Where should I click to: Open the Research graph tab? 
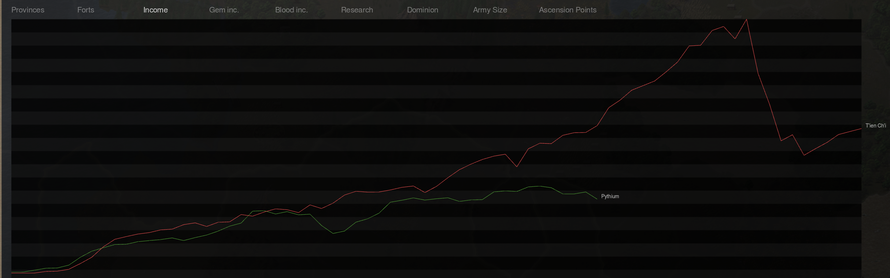pyautogui.click(x=357, y=10)
